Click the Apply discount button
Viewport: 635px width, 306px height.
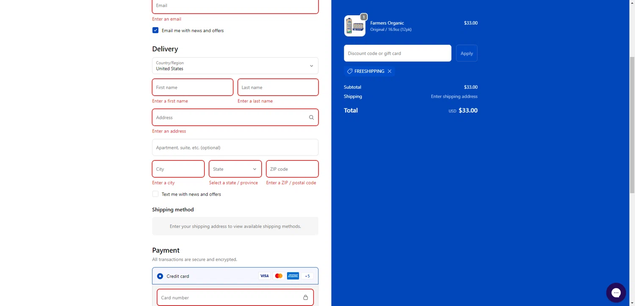[x=467, y=53]
